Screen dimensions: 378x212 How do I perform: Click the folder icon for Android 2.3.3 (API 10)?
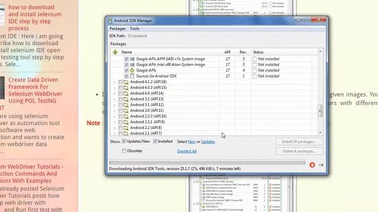[126, 117]
